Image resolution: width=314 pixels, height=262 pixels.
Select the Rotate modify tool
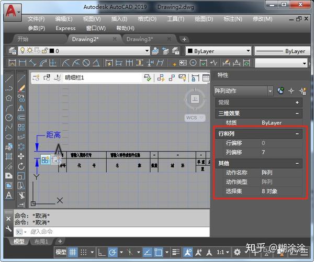[21, 166]
